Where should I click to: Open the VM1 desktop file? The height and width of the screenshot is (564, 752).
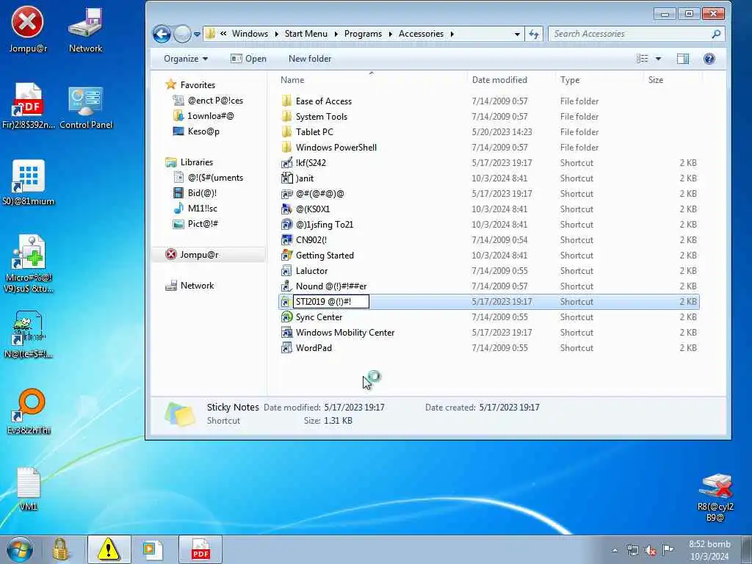click(x=29, y=489)
